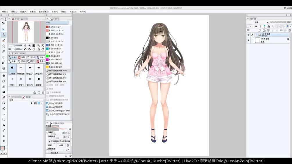Viewport: 292px width, 164px height.
Task: Click fit-to-screen icon in Navigator panel
Action: 34,46
